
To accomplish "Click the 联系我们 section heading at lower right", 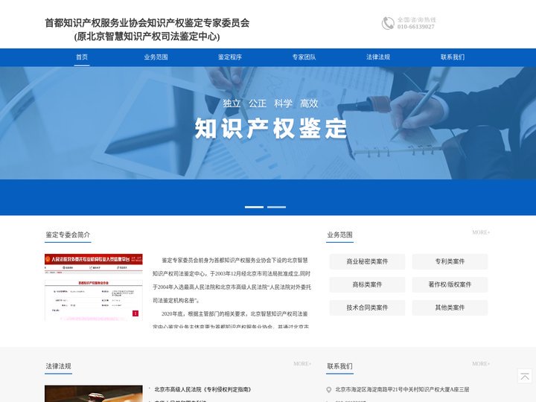I will tap(339, 366).
